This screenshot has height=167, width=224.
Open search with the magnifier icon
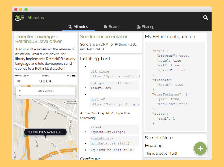pos(205,18)
